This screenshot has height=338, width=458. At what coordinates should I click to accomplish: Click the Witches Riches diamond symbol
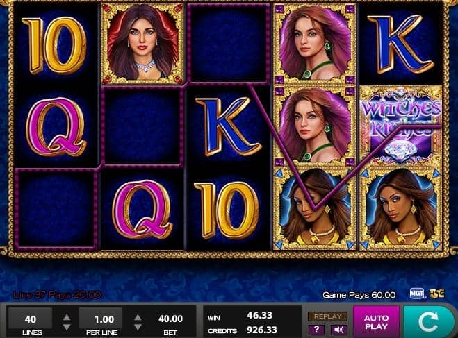[x=401, y=126]
